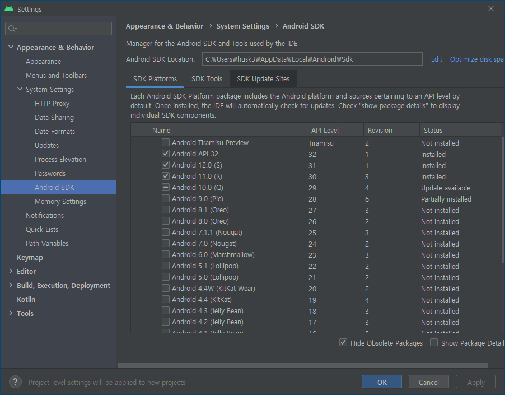Select Kotlin settings item
505x395 pixels.
tap(26, 299)
